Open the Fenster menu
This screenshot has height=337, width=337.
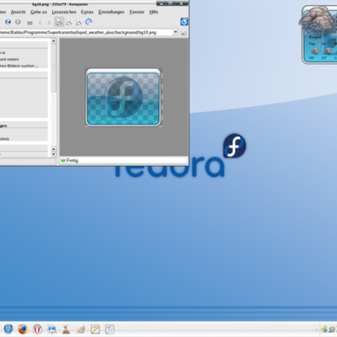coord(136,12)
